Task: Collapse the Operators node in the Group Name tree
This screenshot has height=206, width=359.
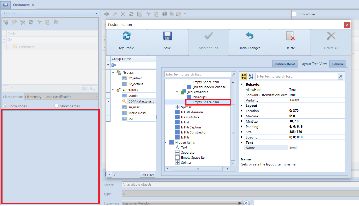Action: click(113, 90)
